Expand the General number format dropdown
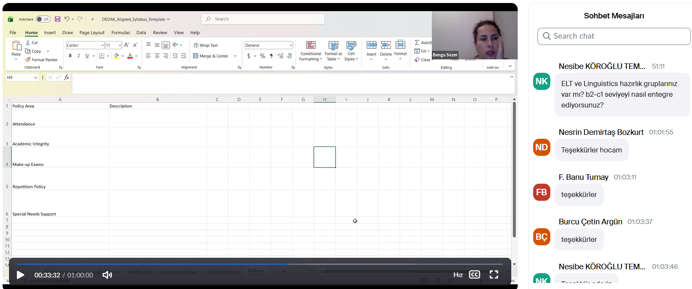Screen dimensions: 692x289 click(291, 45)
